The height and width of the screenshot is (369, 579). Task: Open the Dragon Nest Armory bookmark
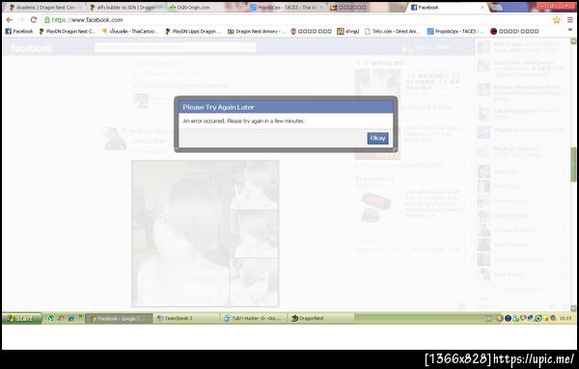tap(257, 32)
